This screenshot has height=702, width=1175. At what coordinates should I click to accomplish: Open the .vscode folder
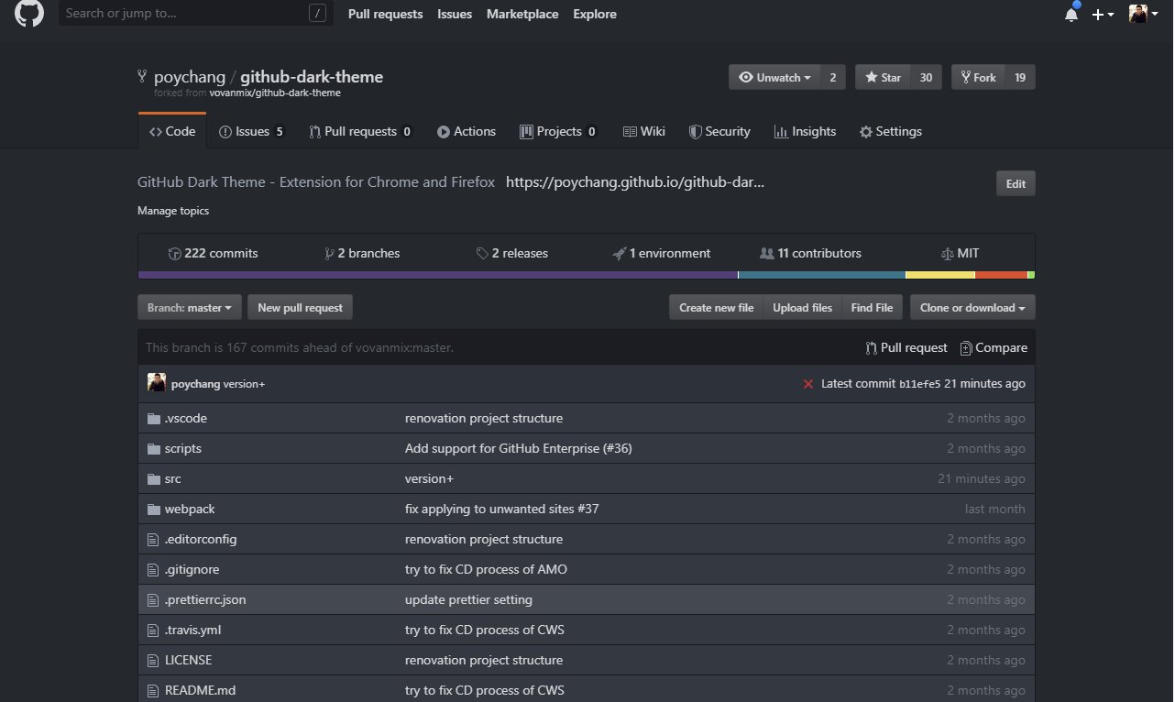point(186,418)
